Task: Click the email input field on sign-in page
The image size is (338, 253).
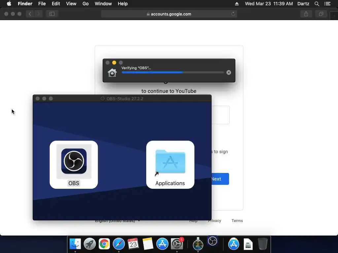Action: [x=220, y=115]
